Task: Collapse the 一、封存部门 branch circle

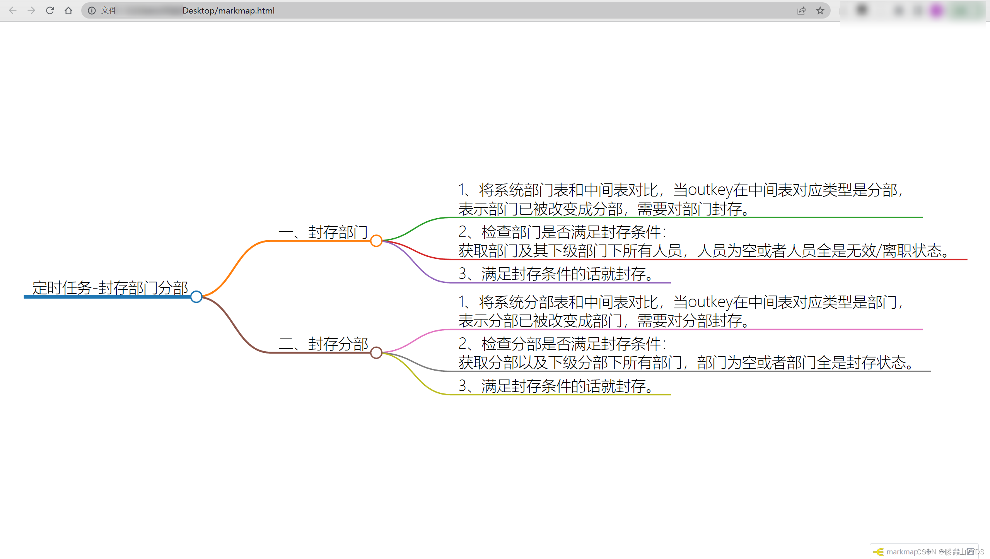Action: [x=376, y=241]
